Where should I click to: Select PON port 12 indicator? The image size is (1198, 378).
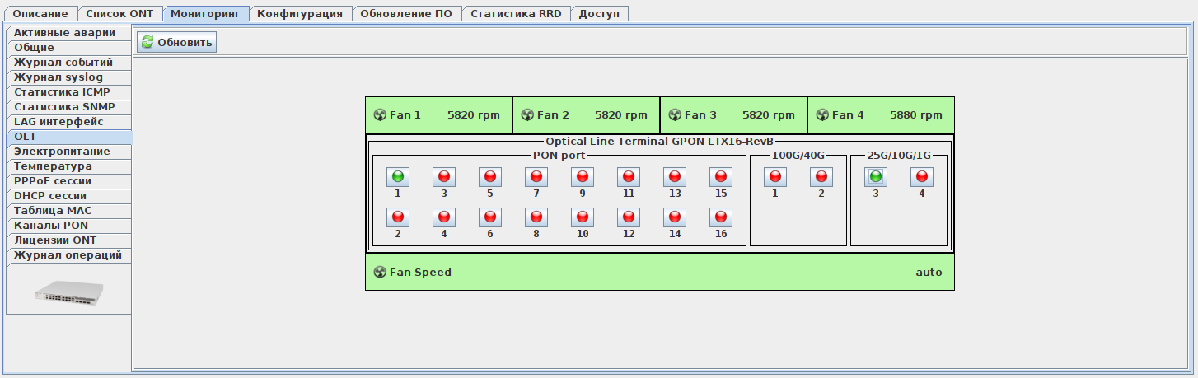click(629, 217)
